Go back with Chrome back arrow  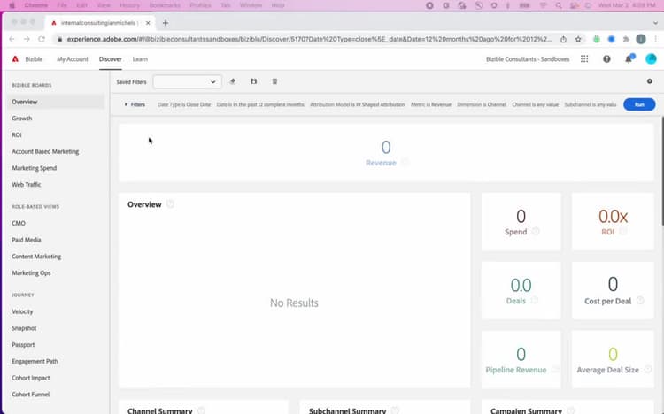[x=12, y=39]
